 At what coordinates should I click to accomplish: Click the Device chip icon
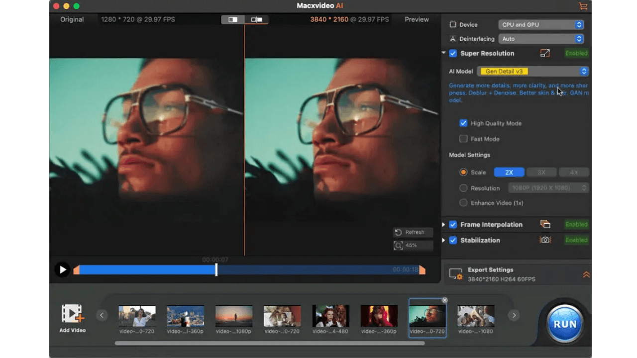point(452,24)
